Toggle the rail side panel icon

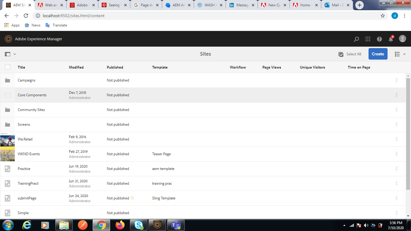coord(8,54)
